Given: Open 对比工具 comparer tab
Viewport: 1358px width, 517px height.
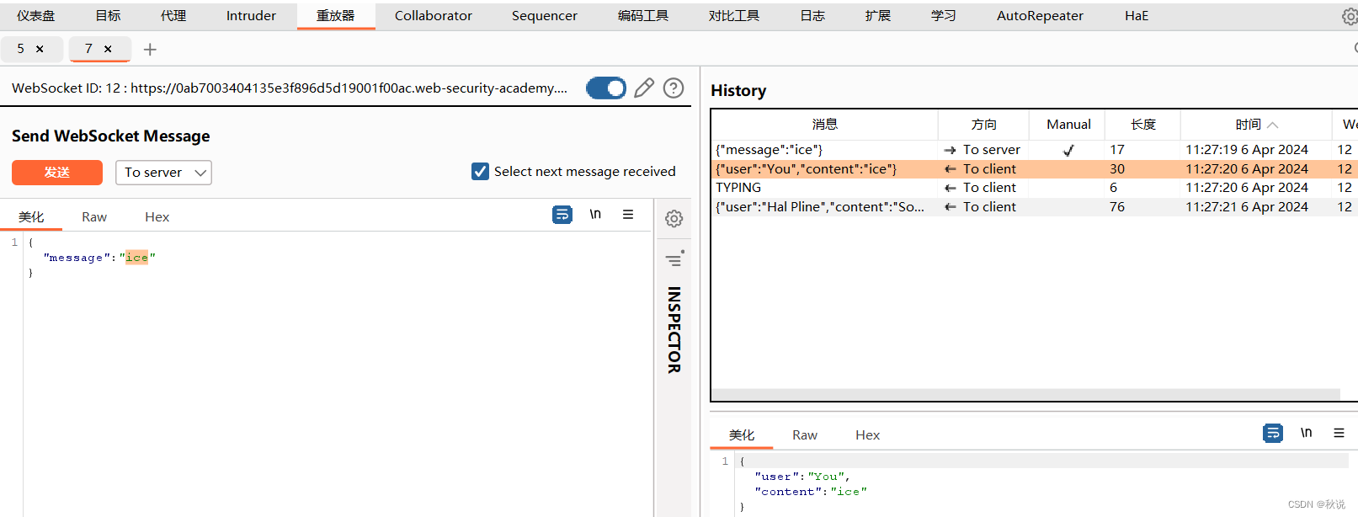Looking at the screenshot, I should pyautogui.click(x=734, y=16).
